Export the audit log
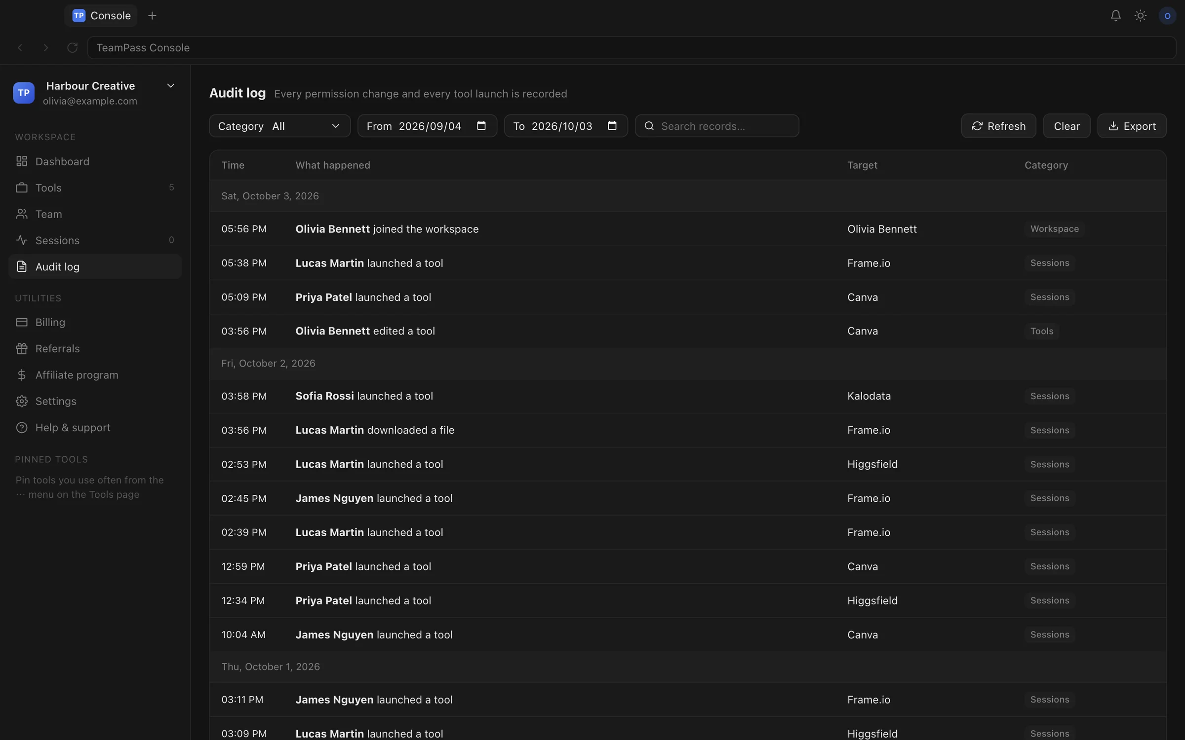This screenshot has width=1185, height=740. pos(1132,126)
